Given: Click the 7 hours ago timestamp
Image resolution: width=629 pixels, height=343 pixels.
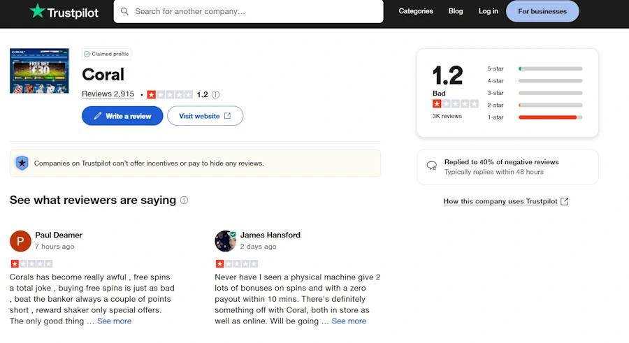Looking at the screenshot, I should click(x=55, y=247).
